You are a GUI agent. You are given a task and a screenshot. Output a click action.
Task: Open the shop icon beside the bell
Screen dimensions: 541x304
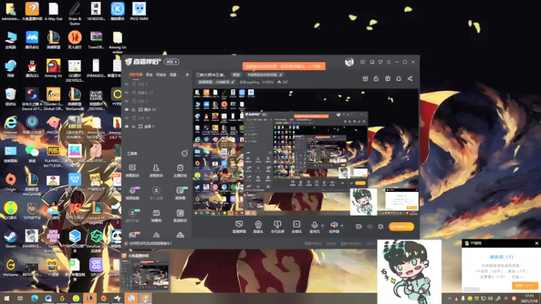[x=387, y=78]
